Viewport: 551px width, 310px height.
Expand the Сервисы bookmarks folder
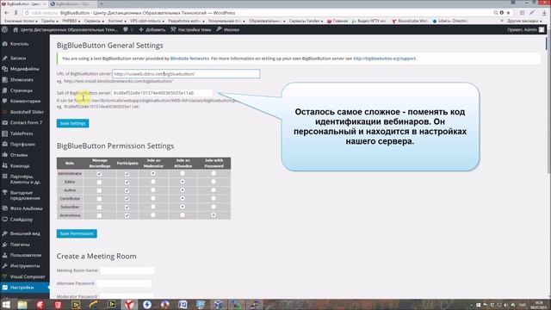click(94, 21)
